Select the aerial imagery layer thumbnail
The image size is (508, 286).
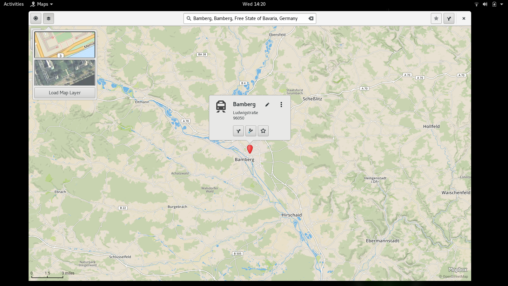coord(65,73)
